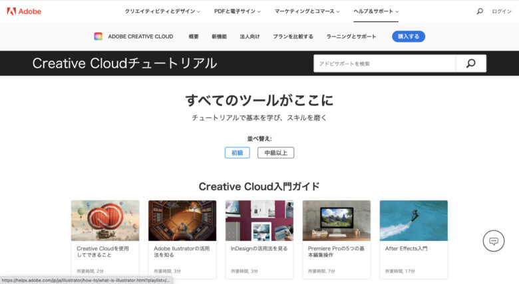
Task: Open the ラーニングとサポート tab
Action: 351,36
